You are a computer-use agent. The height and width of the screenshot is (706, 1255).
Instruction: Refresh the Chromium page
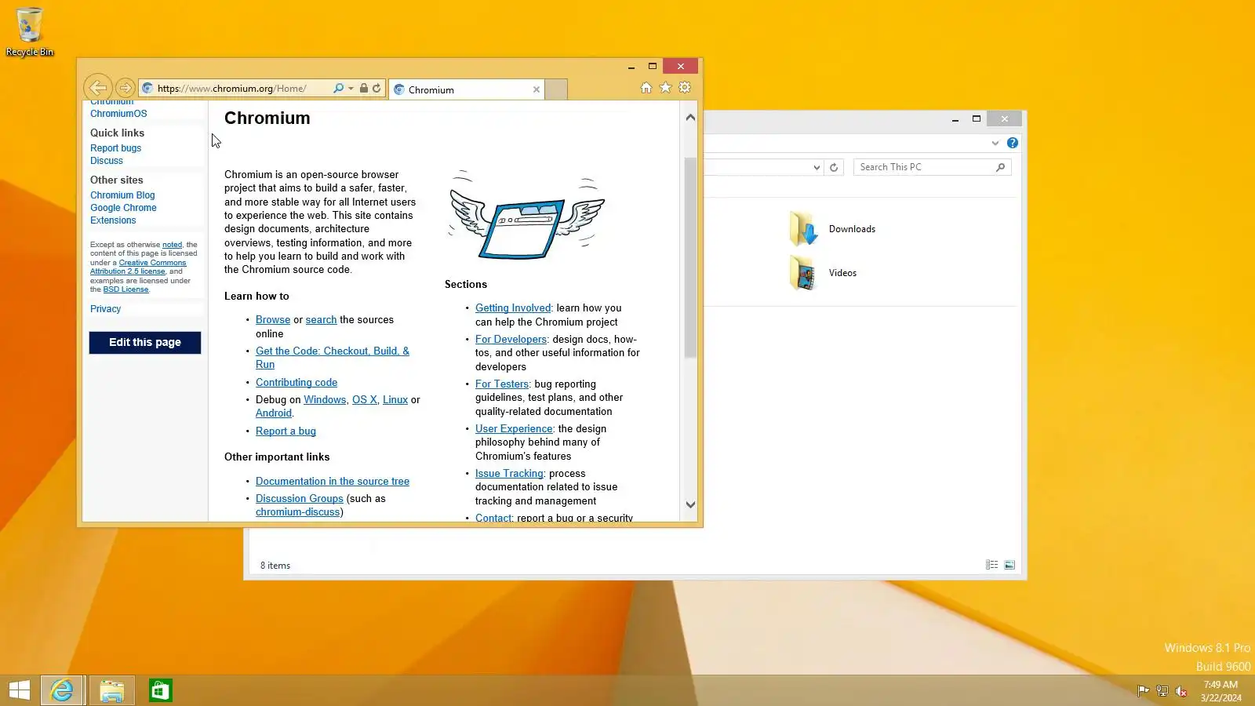point(376,89)
